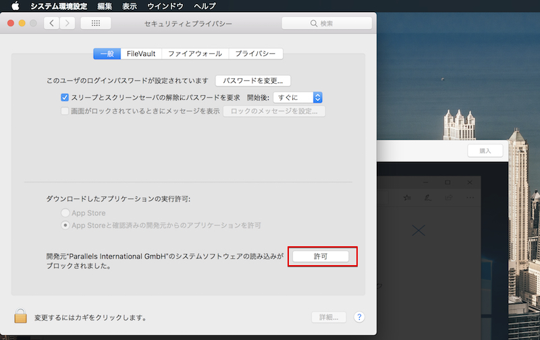Show all preferences with the grid button
The image size is (540, 340).
pyautogui.click(x=95, y=24)
